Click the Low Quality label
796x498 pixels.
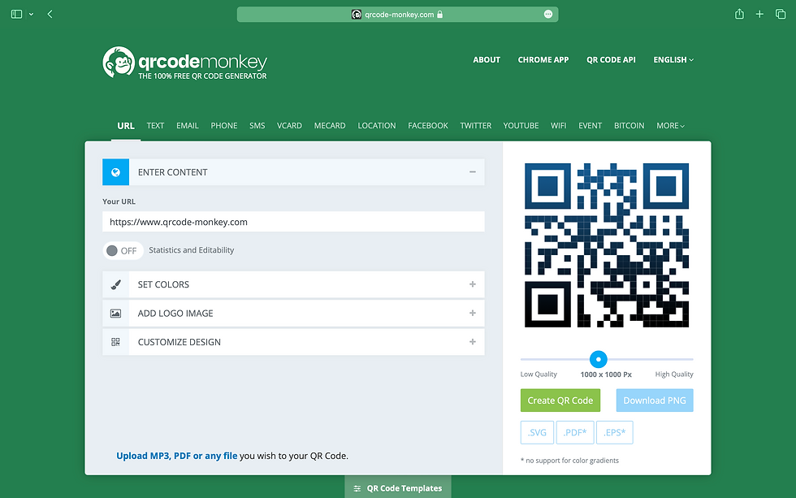tap(538, 375)
